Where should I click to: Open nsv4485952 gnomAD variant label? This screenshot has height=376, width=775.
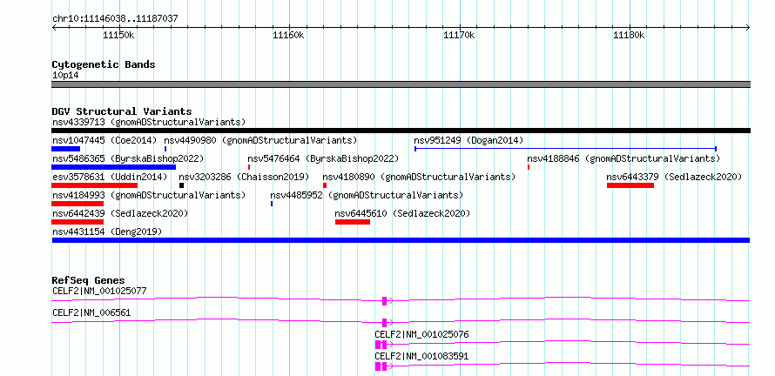click(x=367, y=196)
